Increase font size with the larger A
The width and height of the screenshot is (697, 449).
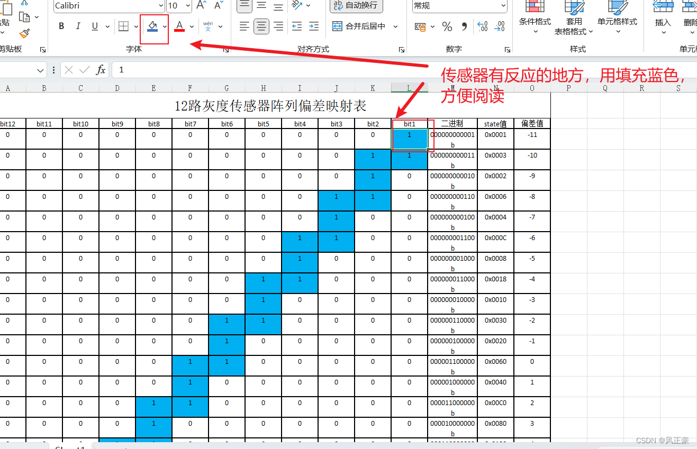201,6
